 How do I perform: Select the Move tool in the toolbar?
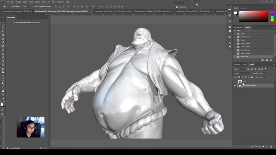click(x=3, y=20)
